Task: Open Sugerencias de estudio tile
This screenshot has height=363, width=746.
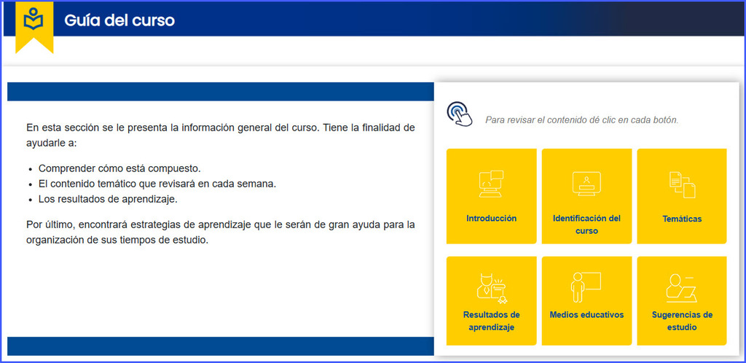Action: pos(682,300)
